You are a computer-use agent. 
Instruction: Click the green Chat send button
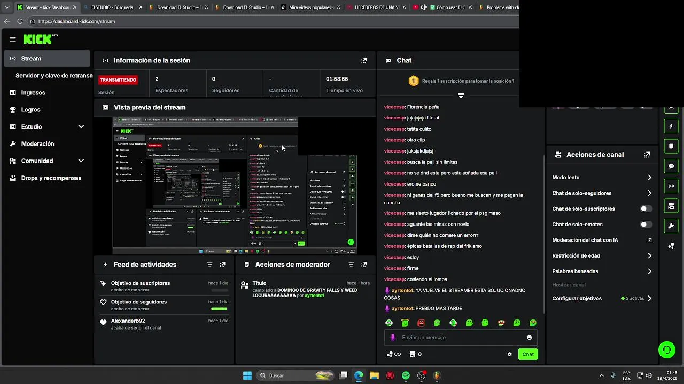pos(528,354)
